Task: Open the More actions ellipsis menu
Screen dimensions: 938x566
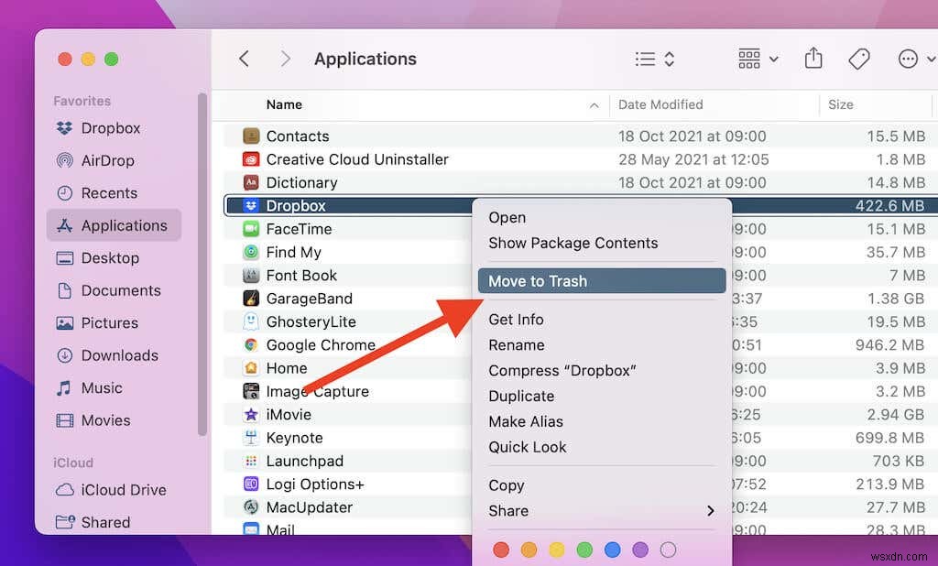Action: coord(910,58)
